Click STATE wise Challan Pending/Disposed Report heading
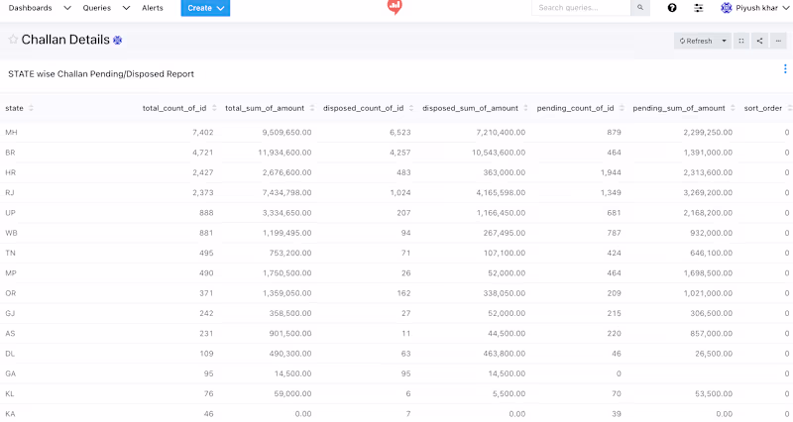 (x=101, y=73)
